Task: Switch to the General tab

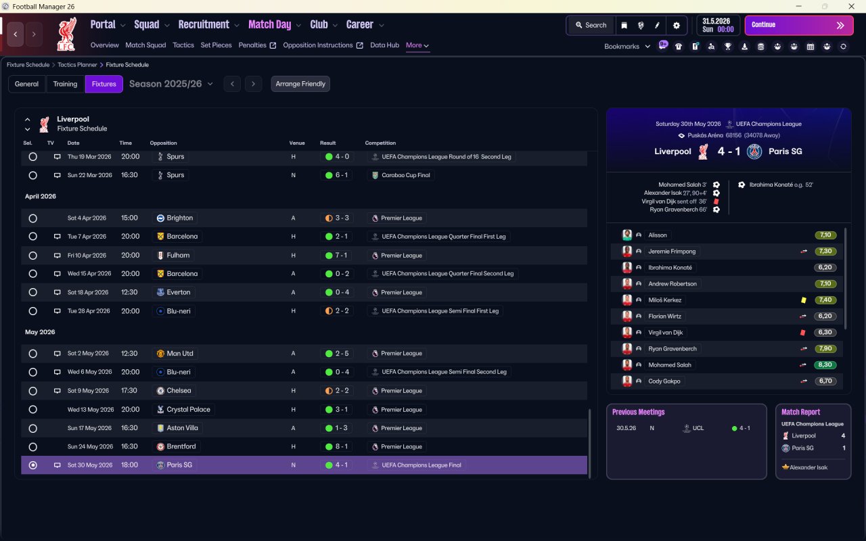Action: click(x=27, y=84)
